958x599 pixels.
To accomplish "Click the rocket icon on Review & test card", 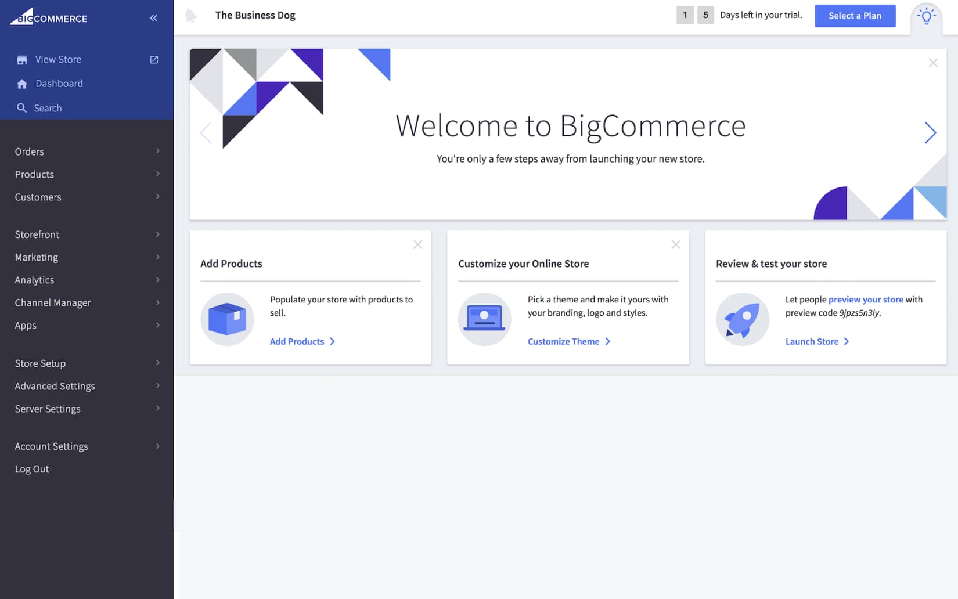I will 743,319.
